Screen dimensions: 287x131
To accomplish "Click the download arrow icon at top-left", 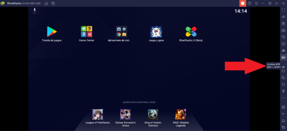I will (x=34, y=11).
